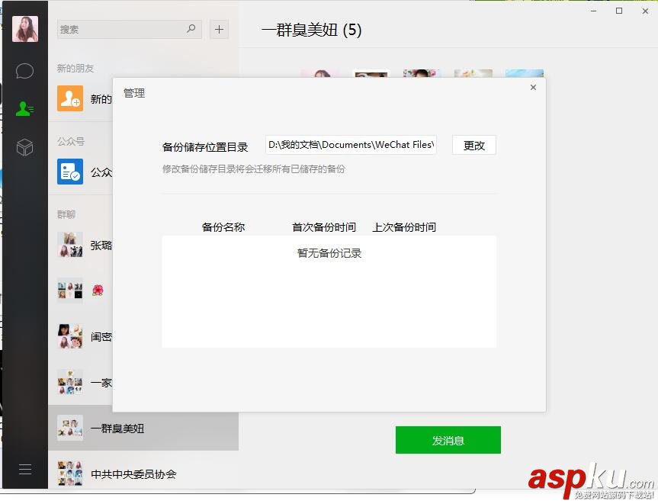The image size is (658, 504).
Task: Click the 一家 group chat avatar
Action: pyautogui.click(x=69, y=383)
